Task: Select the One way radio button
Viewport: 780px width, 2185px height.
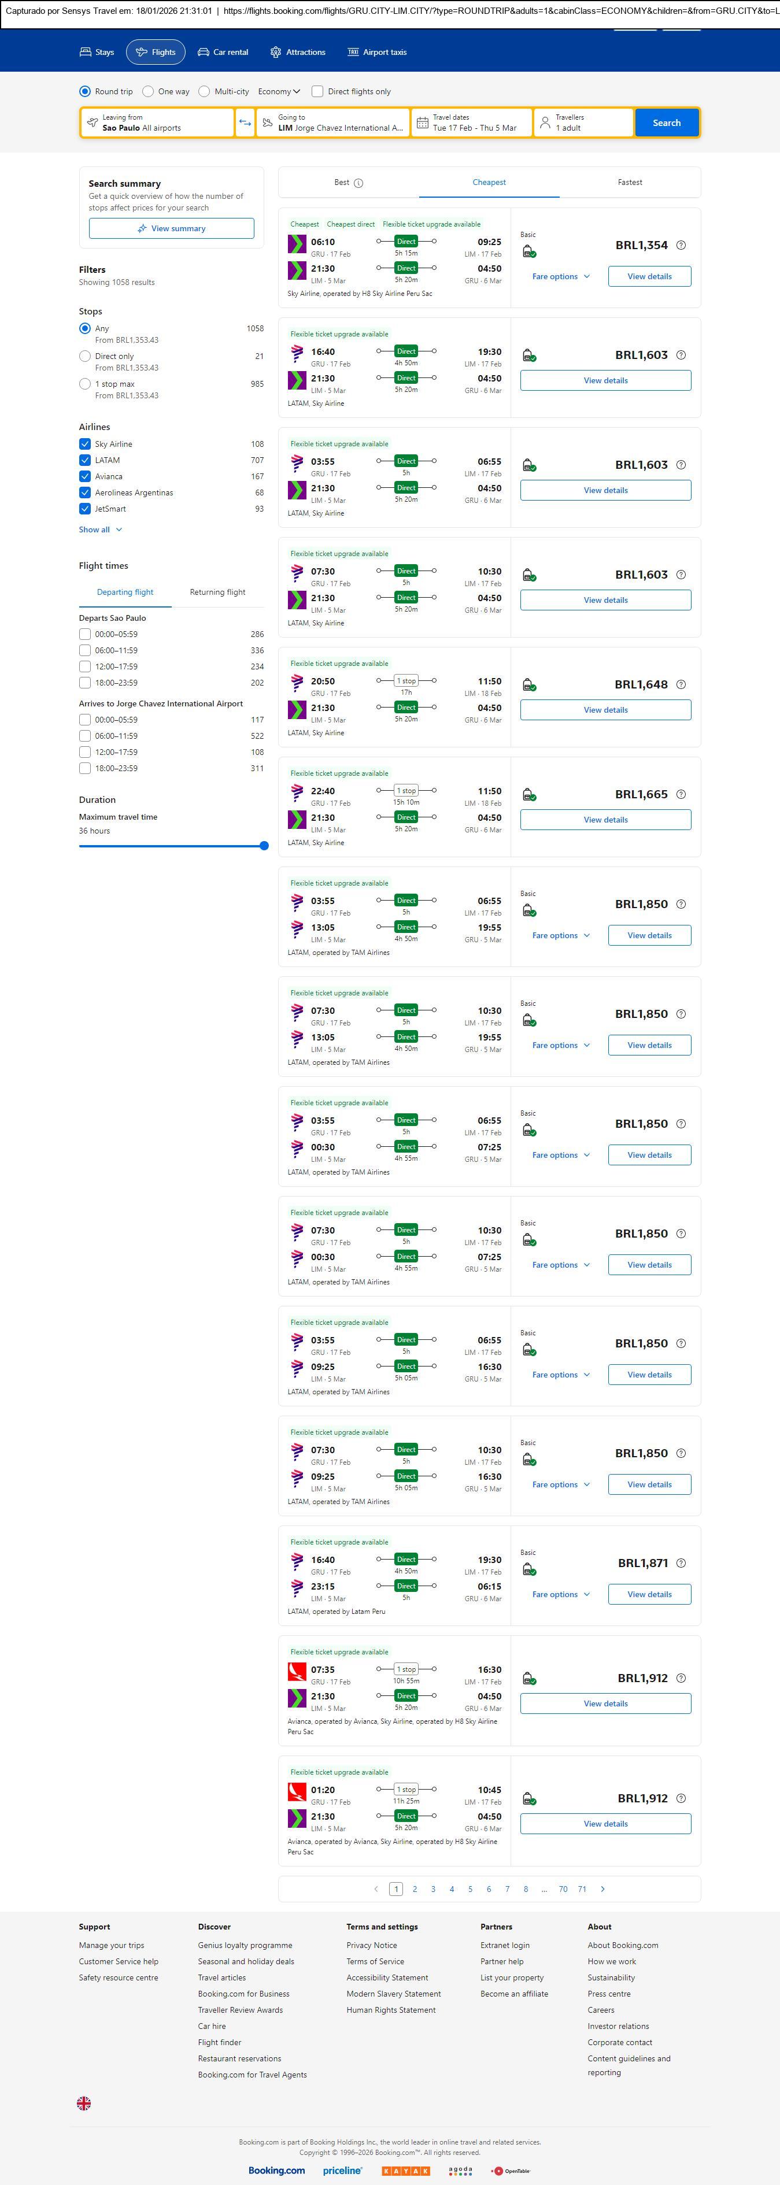Action: (x=149, y=91)
